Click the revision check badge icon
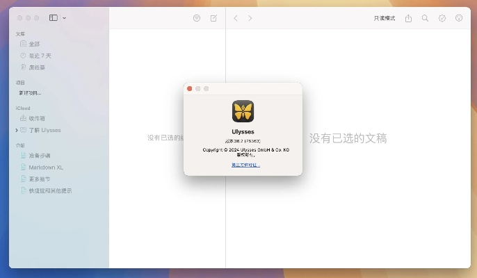The width and height of the screenshot is (477, 278). 442,18
